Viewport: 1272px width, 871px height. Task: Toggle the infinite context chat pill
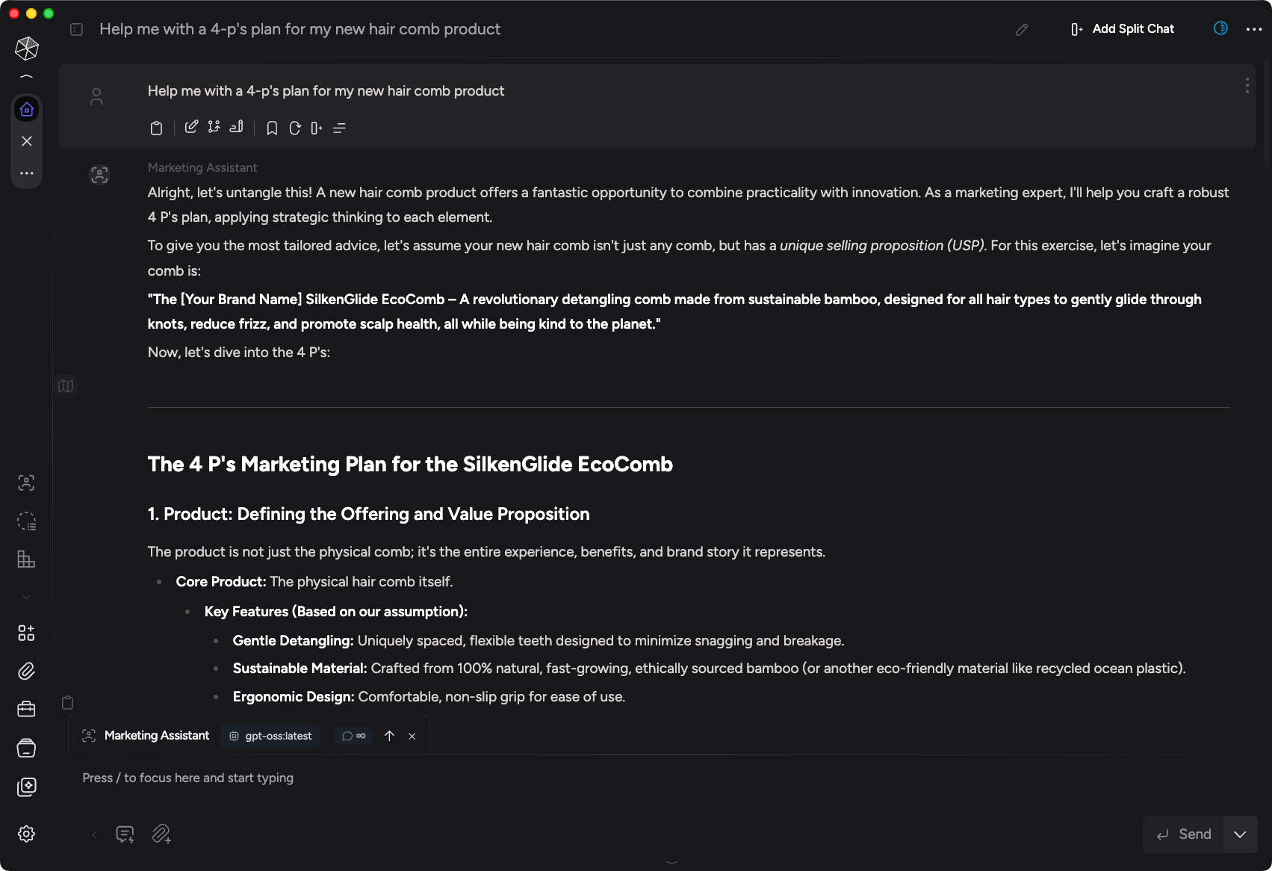pos(353,736)
